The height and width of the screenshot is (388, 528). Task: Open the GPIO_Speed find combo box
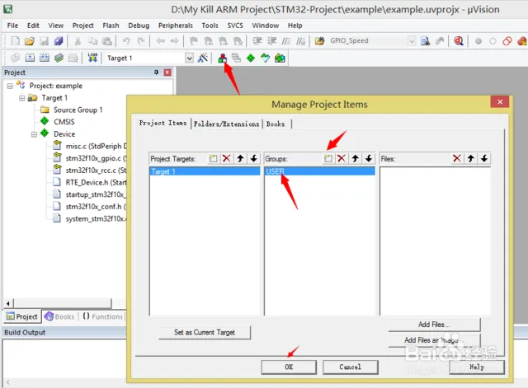tap(412, 40)
